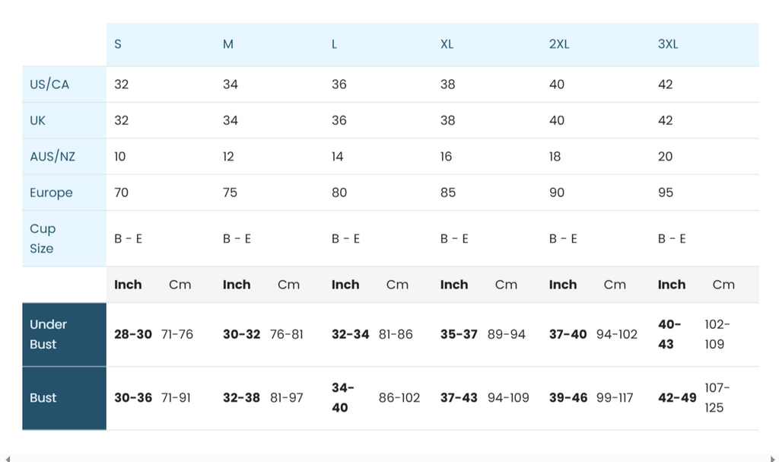This screenshot has width=779, height=462.
Task: Select the Europe row label
Action: click(51, 193)
